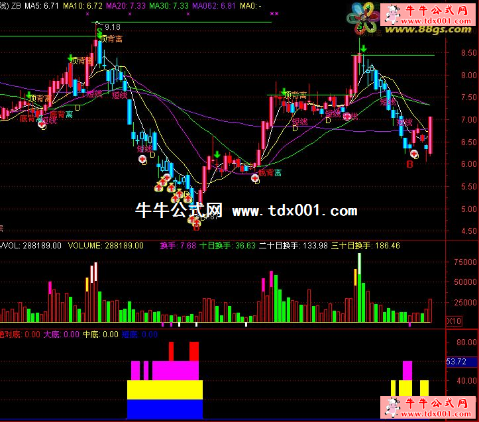
Task: Select the MA5: 6.71 readout
Action: [x=42, y=6]
